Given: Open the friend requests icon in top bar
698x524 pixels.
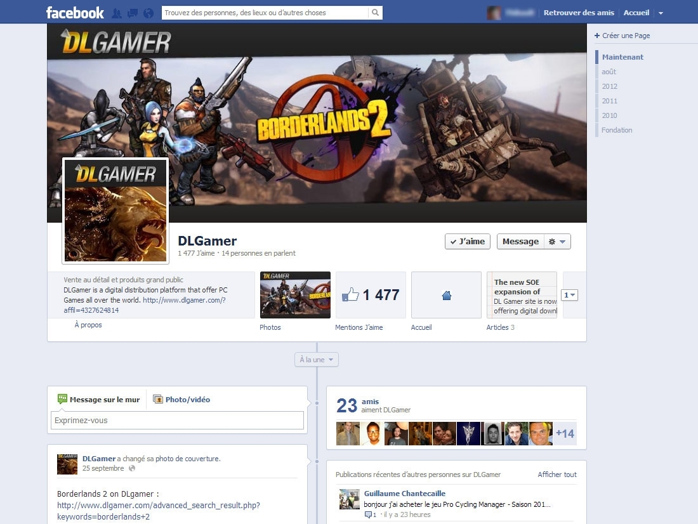Looking at the screenshot, I should click(x=117, y=13).
